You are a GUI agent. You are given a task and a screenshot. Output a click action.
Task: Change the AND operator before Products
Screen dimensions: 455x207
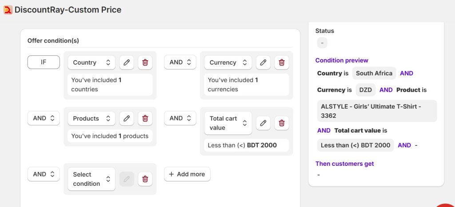tap(44, 118)
